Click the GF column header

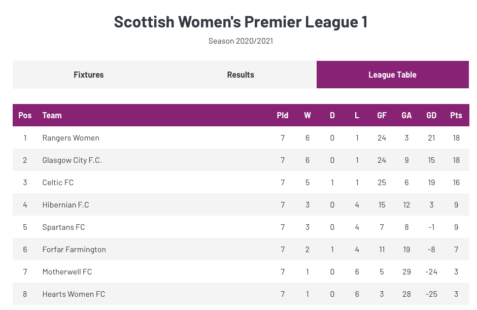tap(382, 115)
